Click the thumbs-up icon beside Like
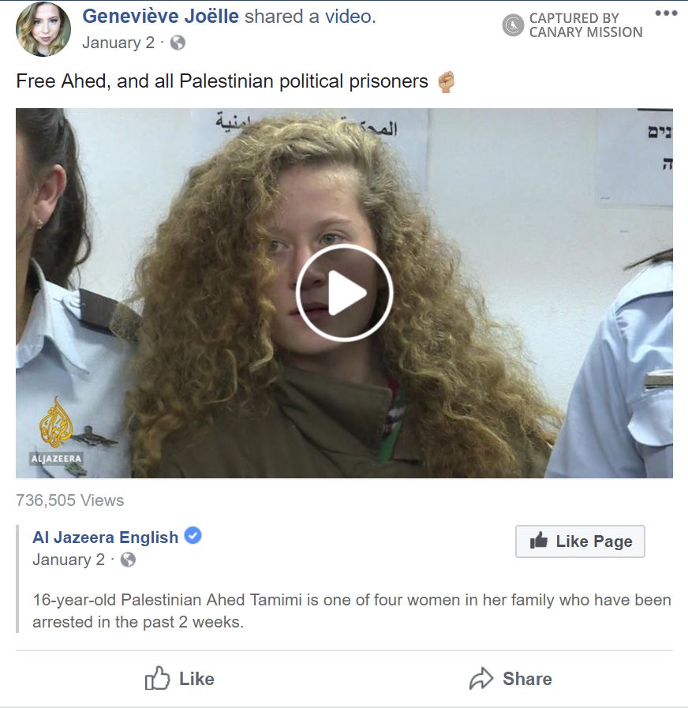Viewport: 688px width, 708px height. (x=157, y=678)
